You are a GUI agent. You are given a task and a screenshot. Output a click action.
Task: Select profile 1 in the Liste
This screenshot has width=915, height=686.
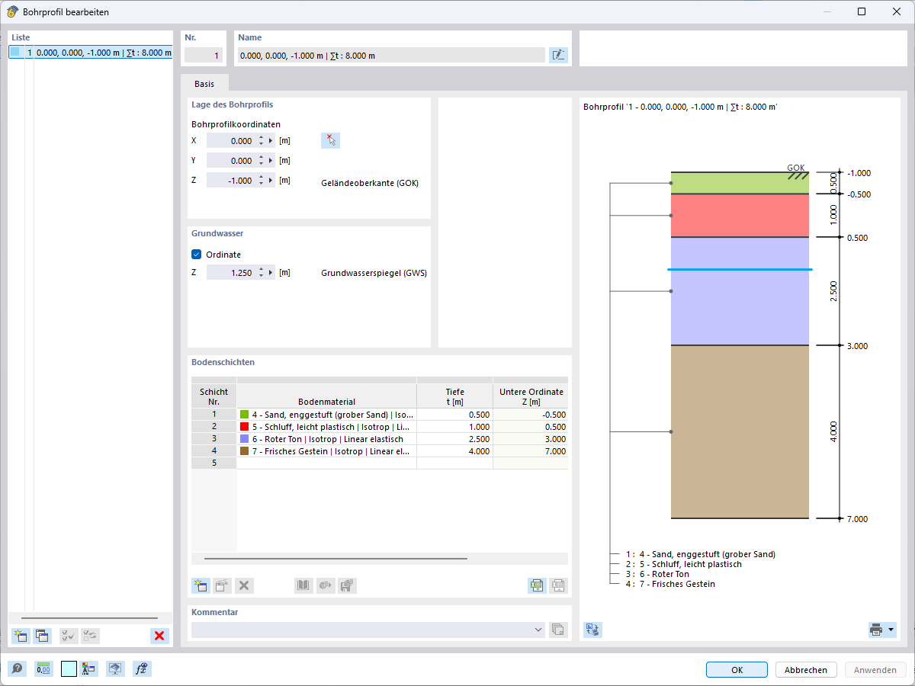pos(91,53)
